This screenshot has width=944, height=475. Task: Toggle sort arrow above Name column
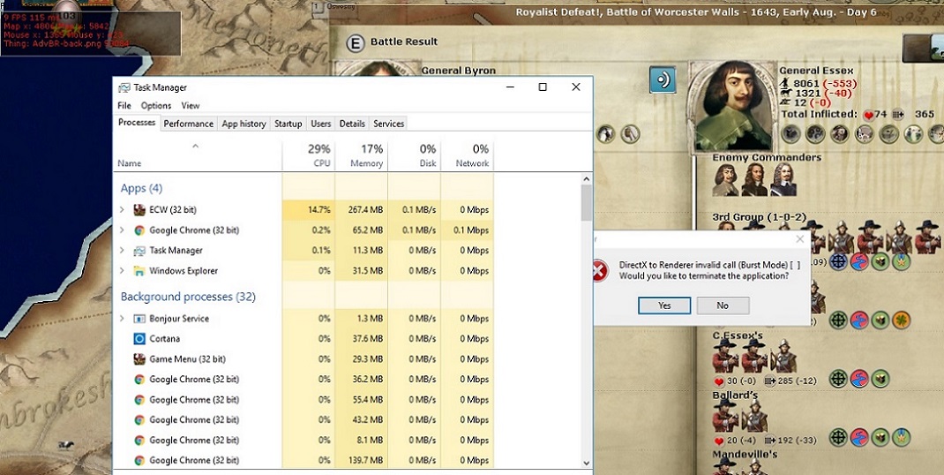click(x=195, y=146)
